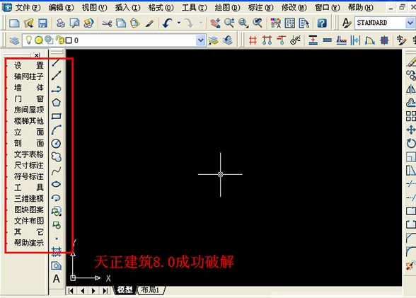This screenshot has width=416, height=298.
Task: Click the multiline text A tool
Action: click(x=57, y=279)
